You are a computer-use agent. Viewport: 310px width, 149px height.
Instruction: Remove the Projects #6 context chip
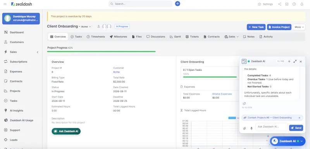tap(299, 118)
